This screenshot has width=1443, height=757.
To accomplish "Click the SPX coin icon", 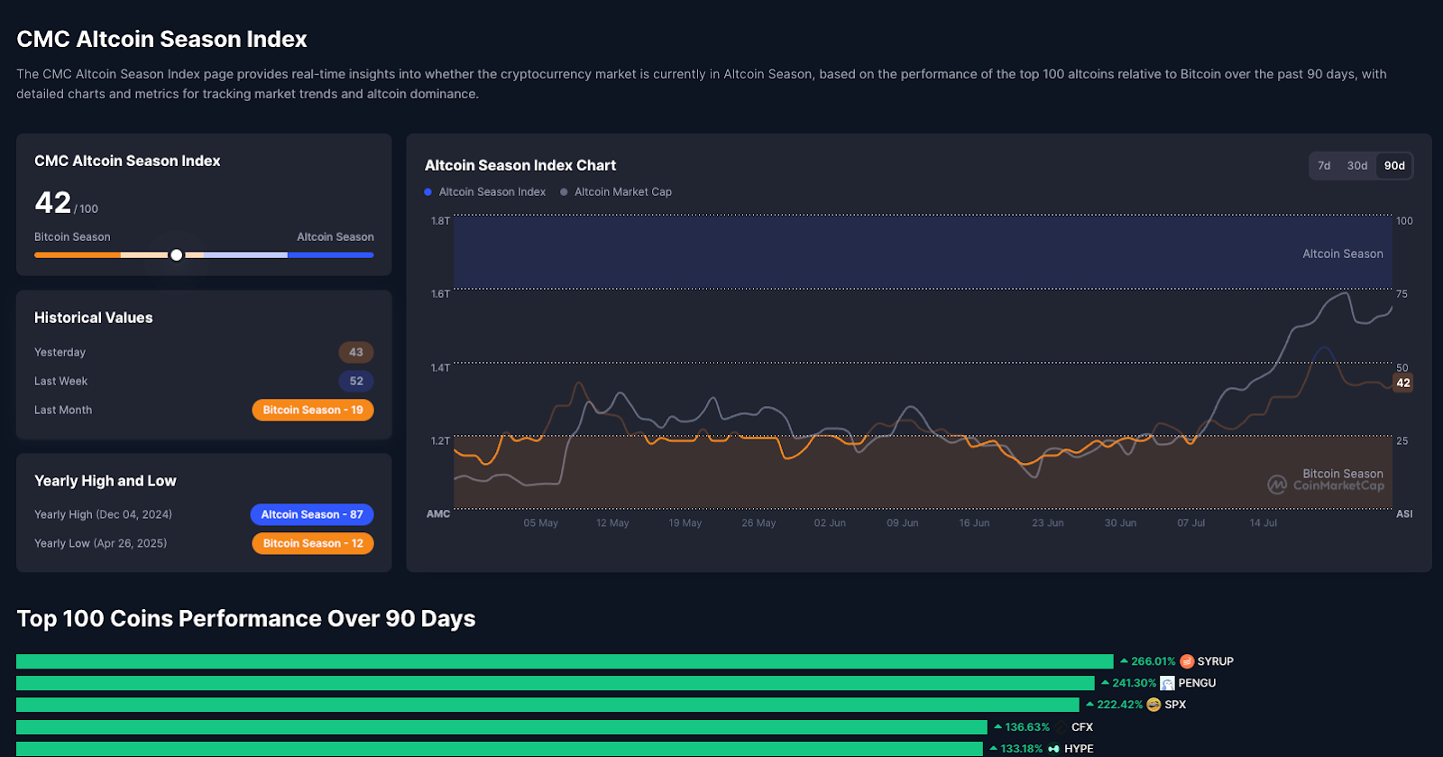I will click(x=1153, y=705).
